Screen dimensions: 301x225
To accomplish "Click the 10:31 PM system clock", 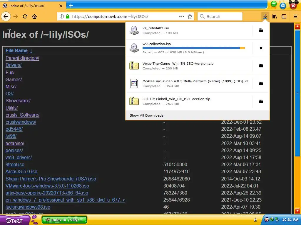I will click(290, 220).
